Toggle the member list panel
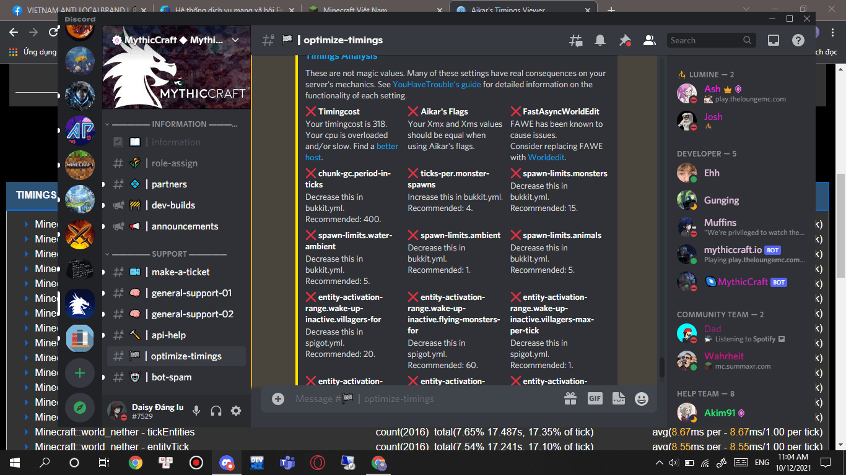 (650, 40)
